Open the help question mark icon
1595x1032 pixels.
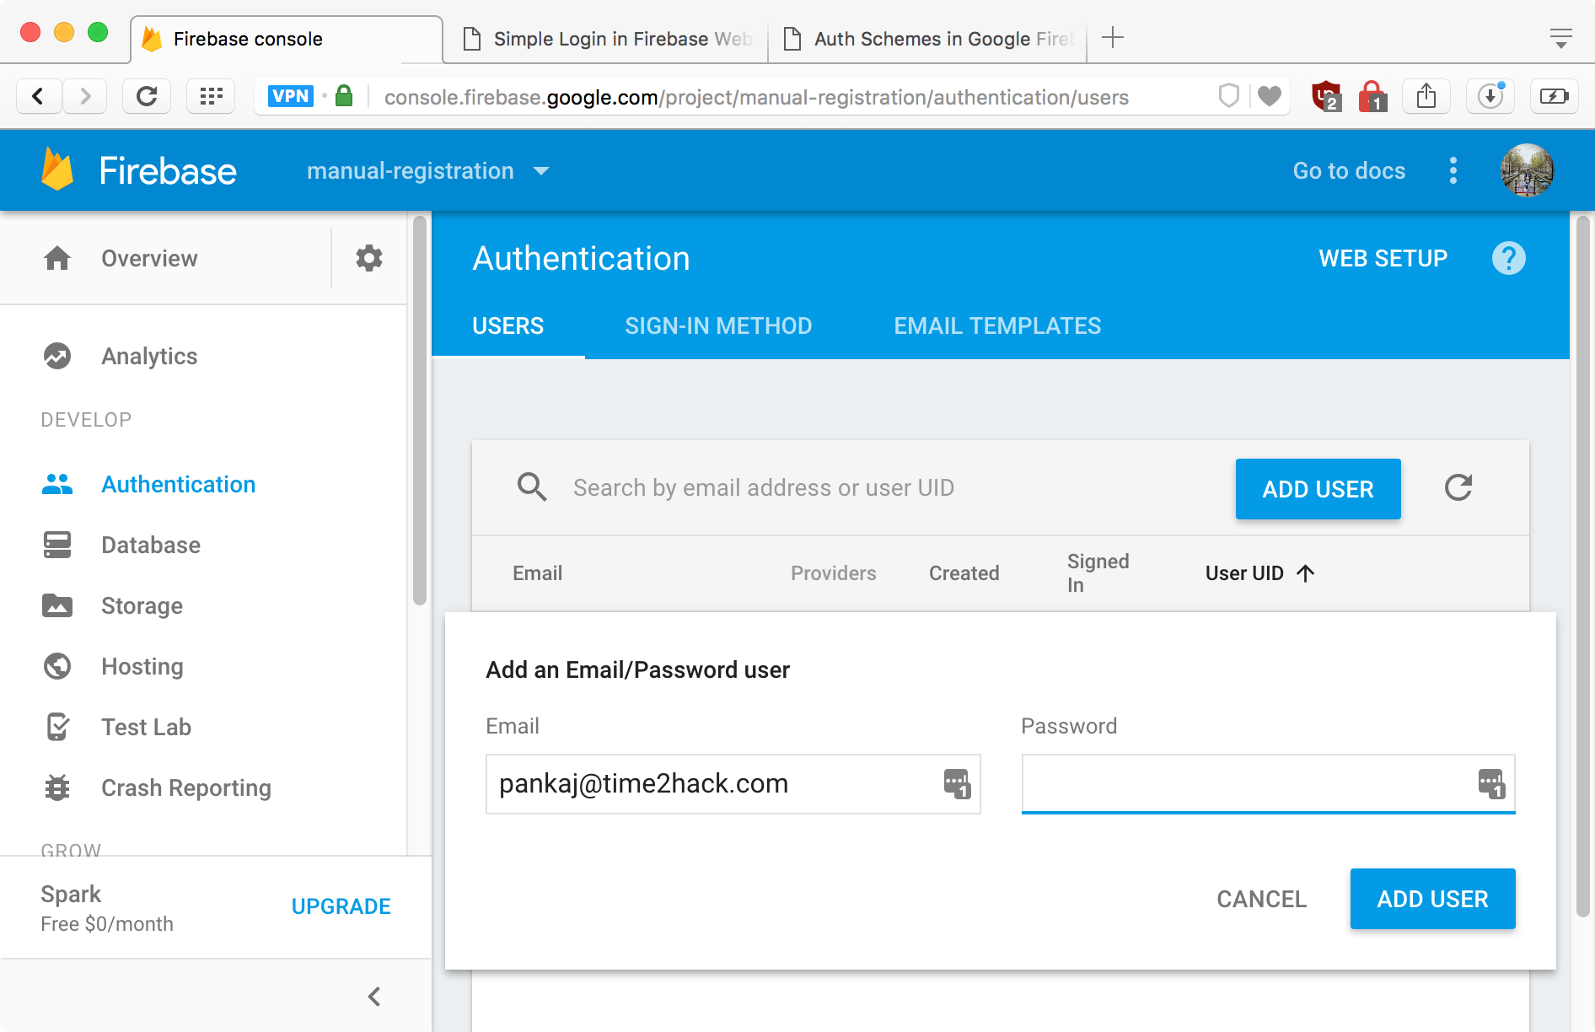point(1508,258)
